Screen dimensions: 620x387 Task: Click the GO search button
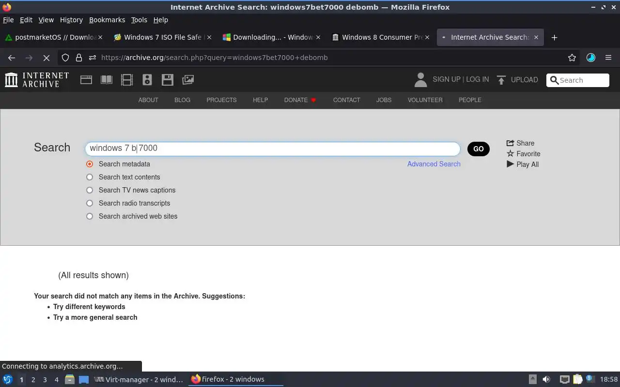[479, 149]
